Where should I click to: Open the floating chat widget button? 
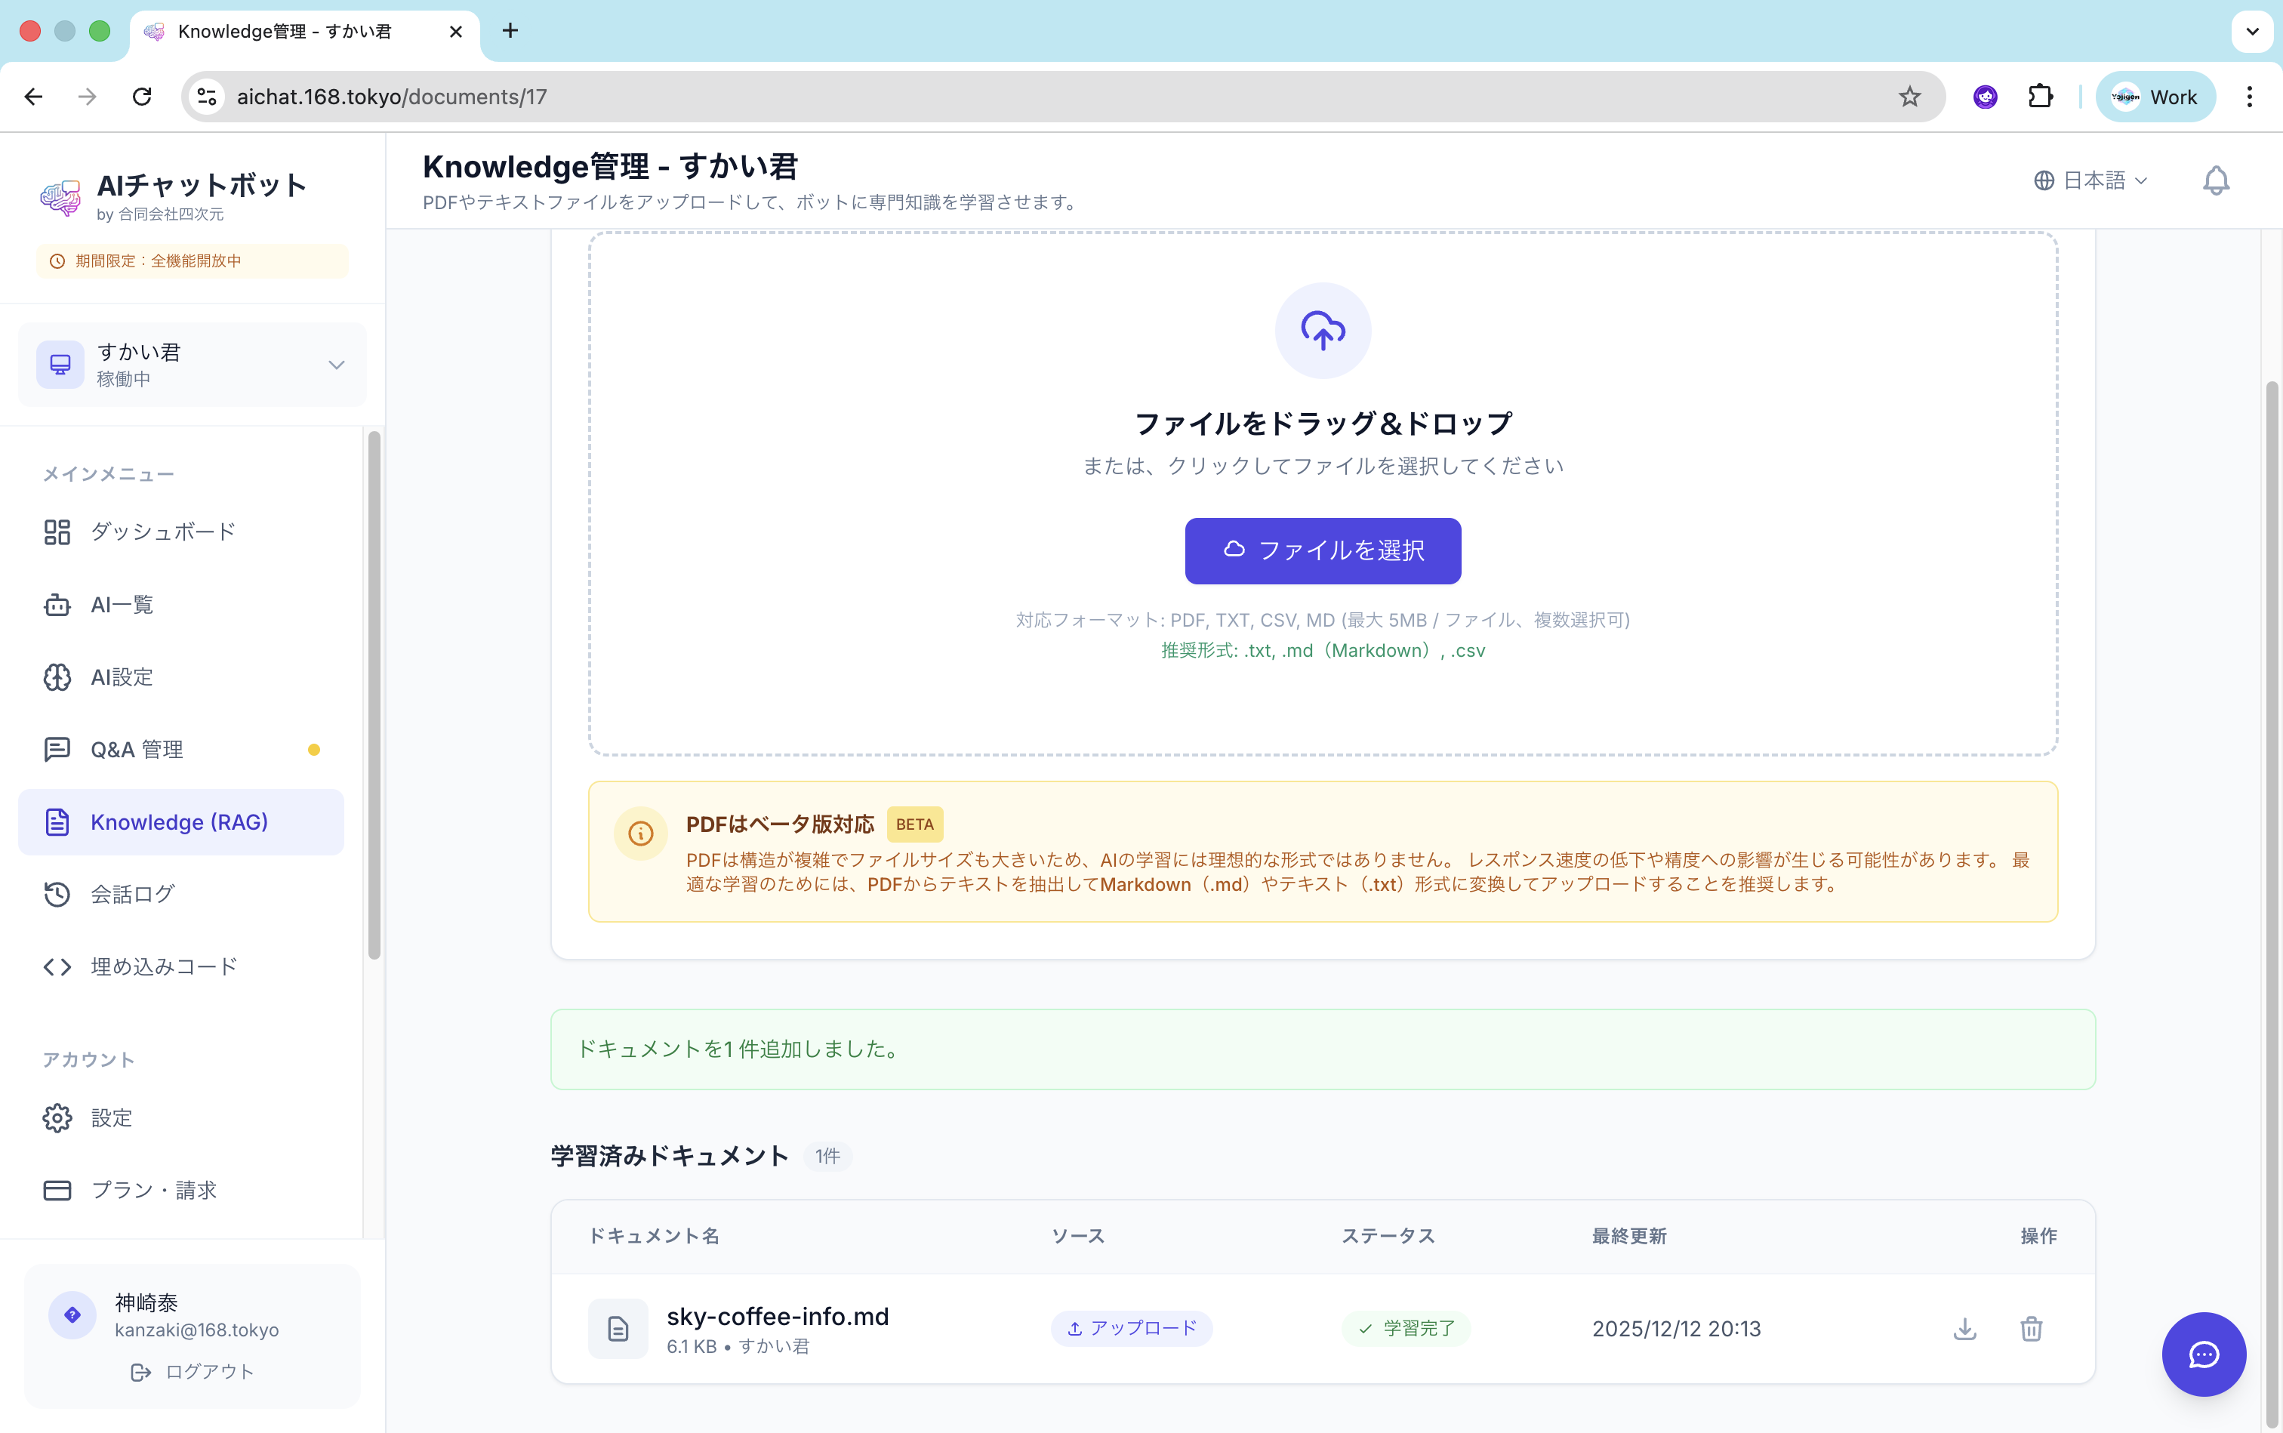pos(2204,1354)
